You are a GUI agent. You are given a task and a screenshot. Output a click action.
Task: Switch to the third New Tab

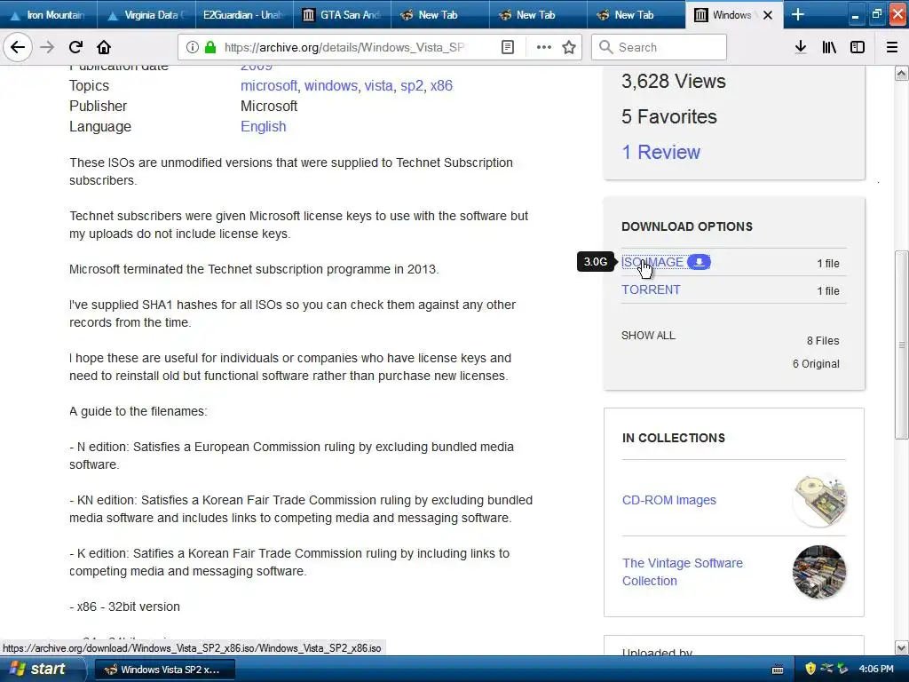coord(636,14)
